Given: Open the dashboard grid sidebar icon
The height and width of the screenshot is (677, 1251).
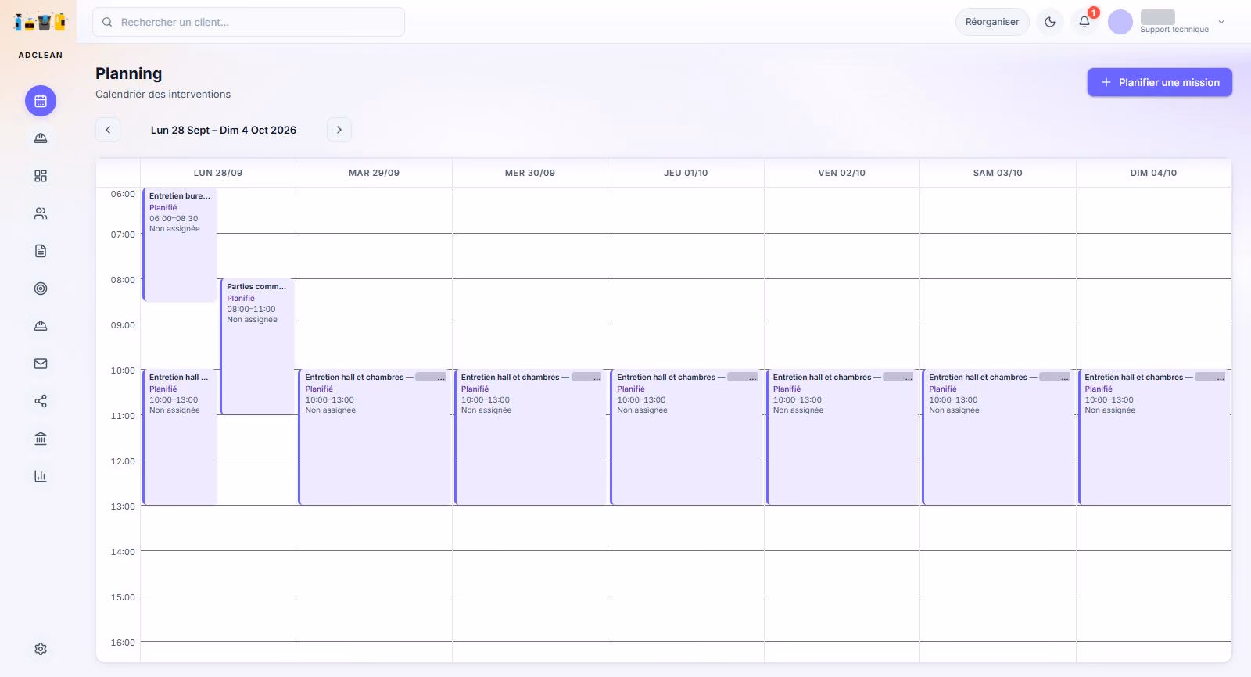Looking at the screenshot, I should 41,176.
